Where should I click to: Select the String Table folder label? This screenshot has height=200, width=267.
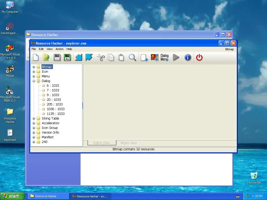[50, 118]
